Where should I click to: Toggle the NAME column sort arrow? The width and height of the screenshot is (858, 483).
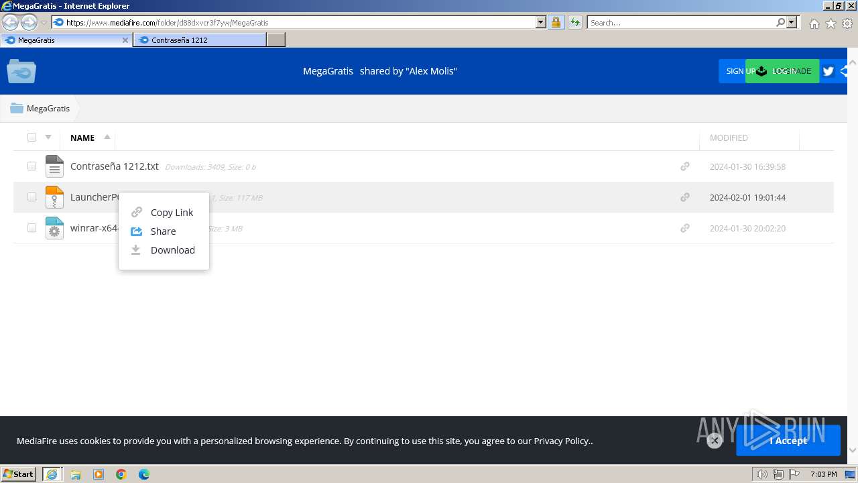tap(107, 137)
